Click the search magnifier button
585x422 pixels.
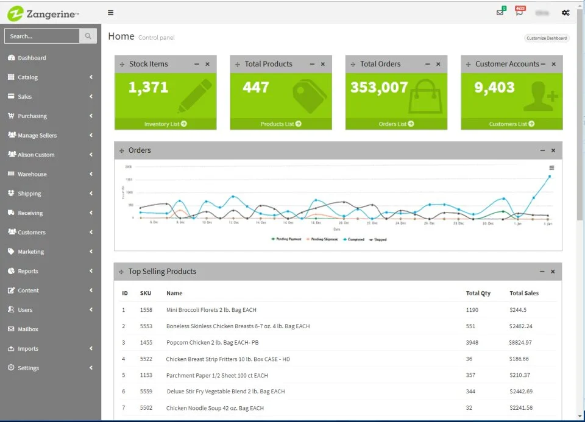[88, 36]
